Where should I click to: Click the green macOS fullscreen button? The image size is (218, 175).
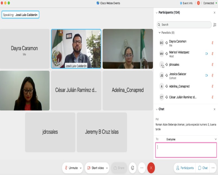pos(9,3)
